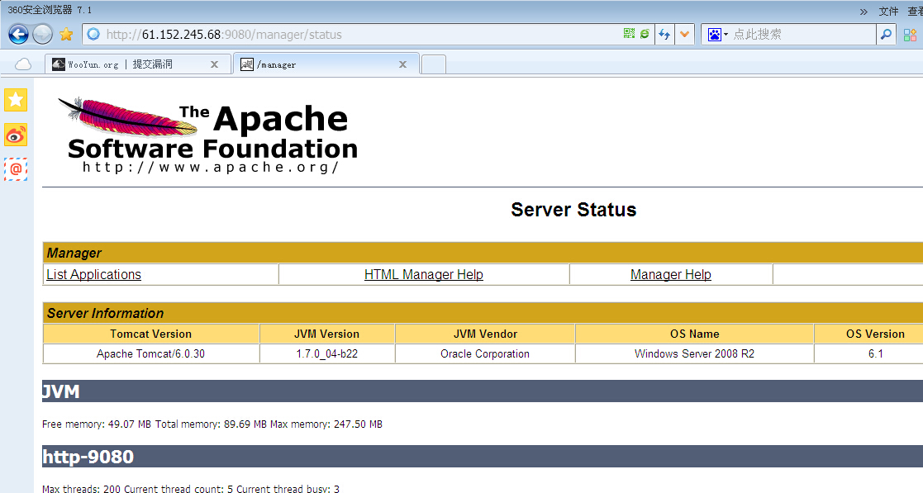Open favorites via the sidebar star icon
Image resolution: width=923 pixels, height=493 pixels.
point(16,100)
